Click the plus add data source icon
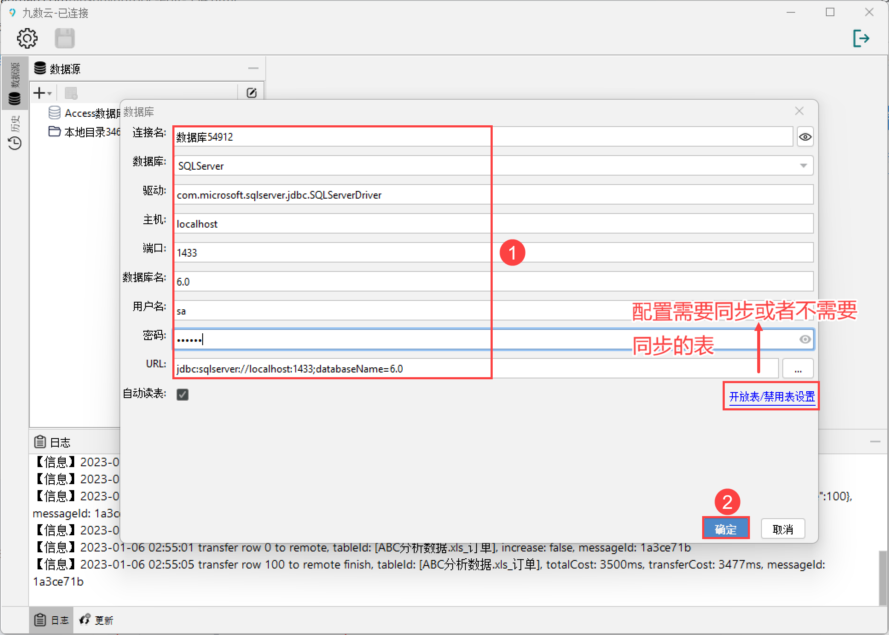This screenshot has width=889, height=635. pos(39,93)
